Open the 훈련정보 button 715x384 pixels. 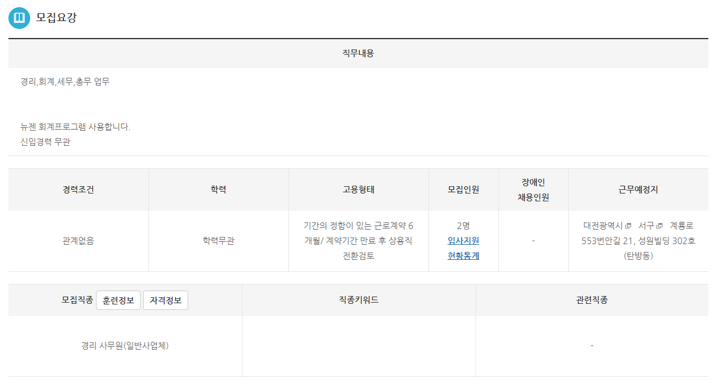click(118, 300)
